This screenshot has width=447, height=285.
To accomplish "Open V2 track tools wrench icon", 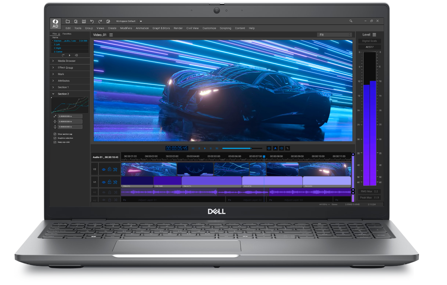I will [x=115, y=169].
